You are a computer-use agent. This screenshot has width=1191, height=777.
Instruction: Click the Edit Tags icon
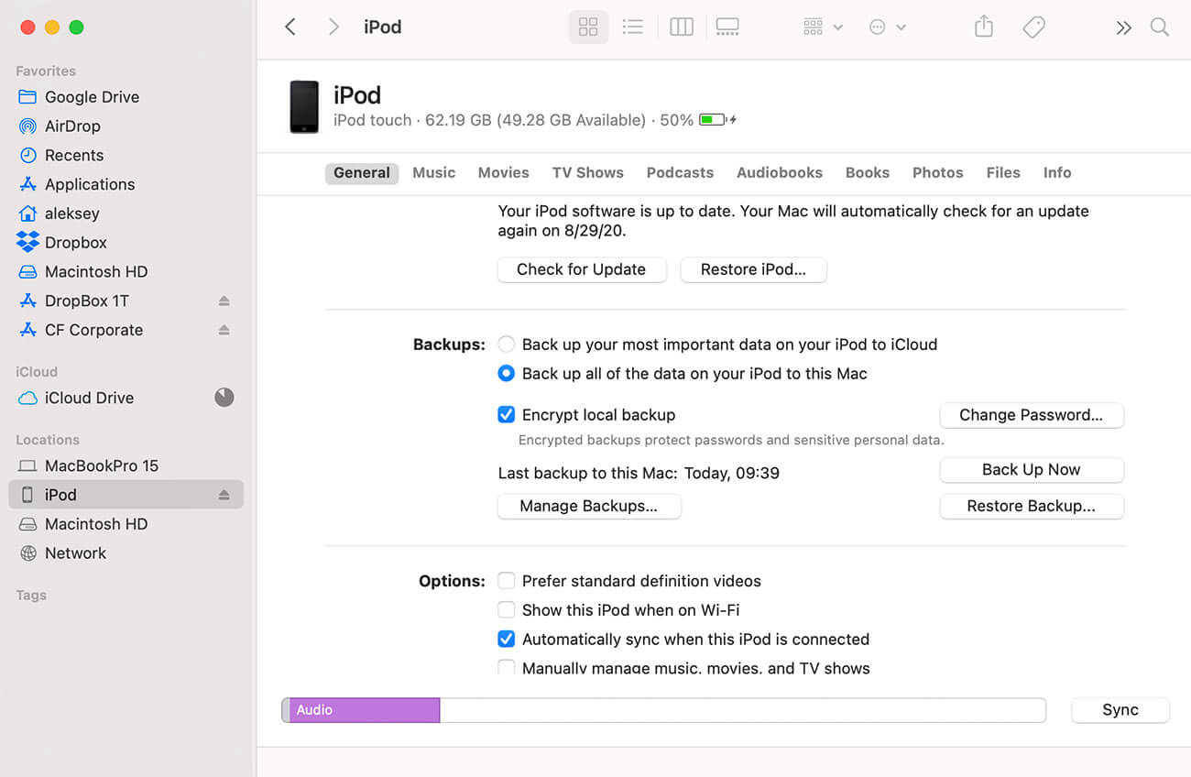pyautogui.click(x=1033, y=27)
